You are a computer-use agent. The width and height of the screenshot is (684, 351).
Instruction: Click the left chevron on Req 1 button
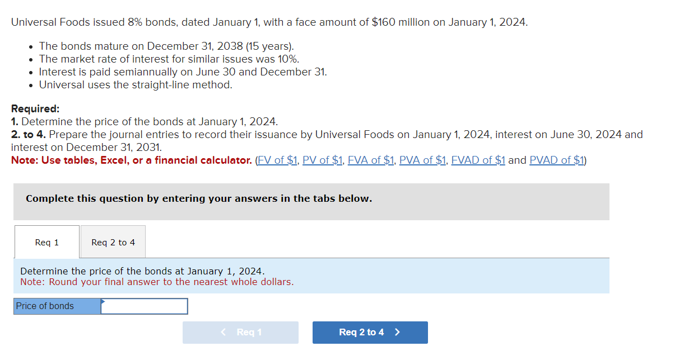pos(223,332)
